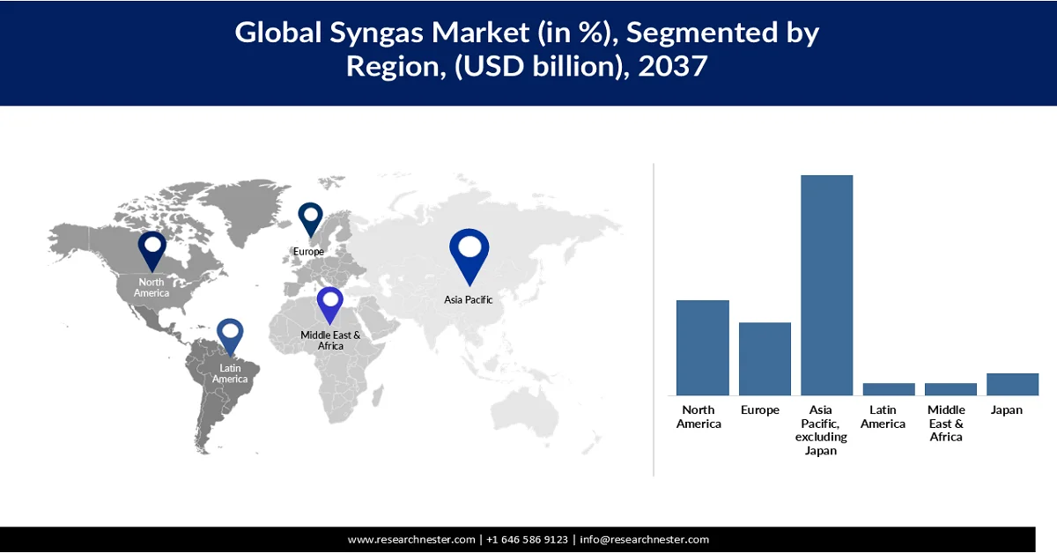Select the 'North America' chart axis label
Viewport: 1057px width, 553px height.
(x=699, y=417)
